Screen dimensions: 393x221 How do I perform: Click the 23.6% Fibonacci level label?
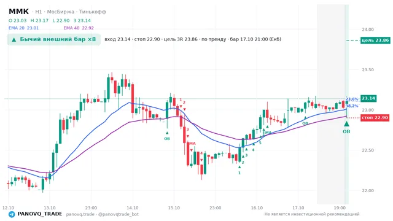[x=352, y=99]
